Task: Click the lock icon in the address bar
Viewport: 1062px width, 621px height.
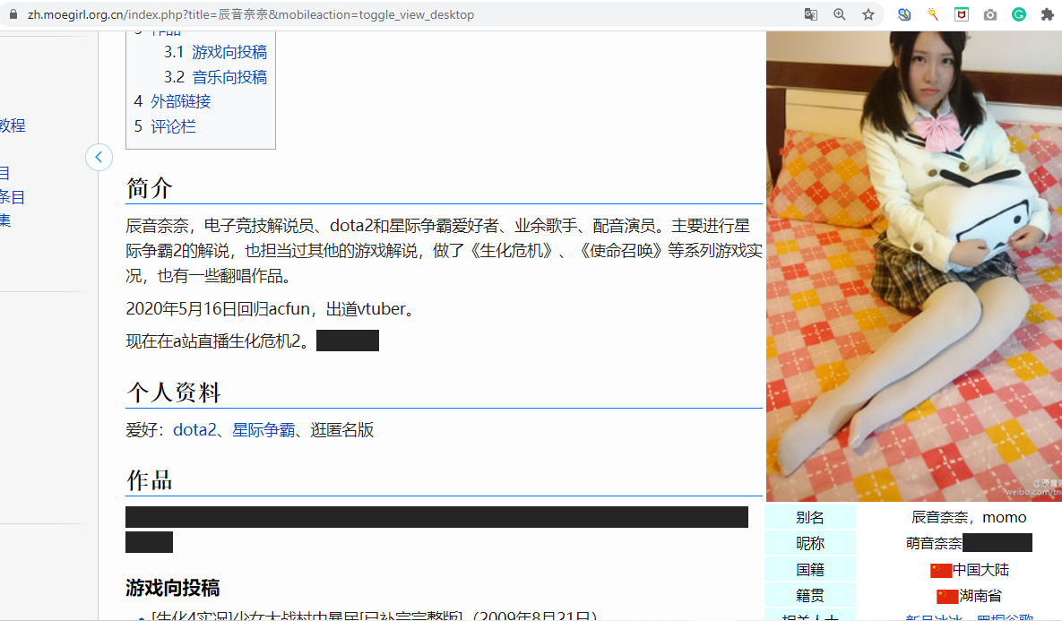Action: 13,14
